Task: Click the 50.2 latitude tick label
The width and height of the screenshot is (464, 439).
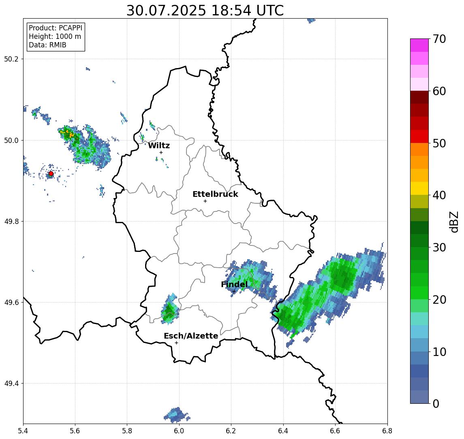Action: [11, 59]
